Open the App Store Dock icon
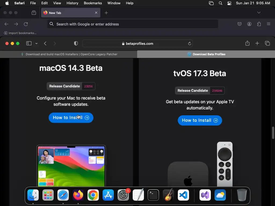The image size is (275, 206). [108, 195]
